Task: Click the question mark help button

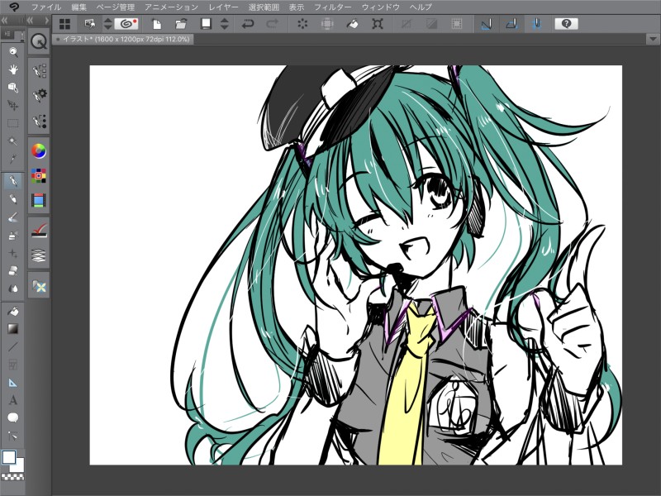Action: click(x=566, y=24)
